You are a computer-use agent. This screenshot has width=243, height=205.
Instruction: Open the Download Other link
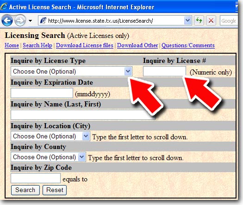pyautogui.click(x=137, y=45)
